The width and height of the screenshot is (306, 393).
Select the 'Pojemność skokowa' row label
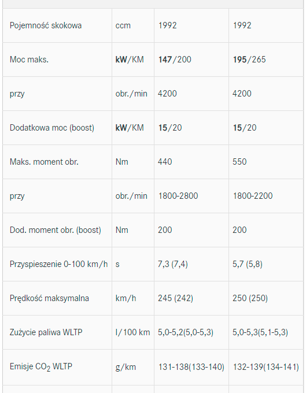pyautogui.click(x=46, y=25)
